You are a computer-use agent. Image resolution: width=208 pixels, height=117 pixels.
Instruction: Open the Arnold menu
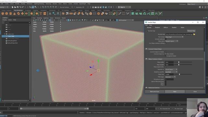coord(76,4)
